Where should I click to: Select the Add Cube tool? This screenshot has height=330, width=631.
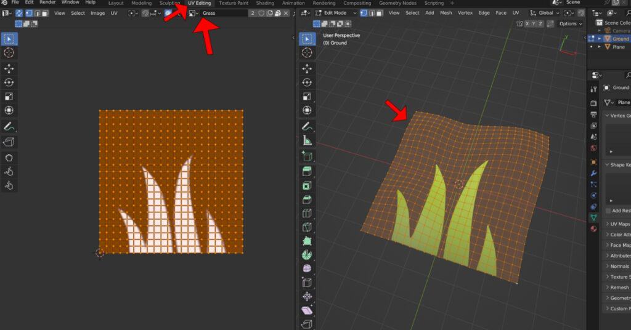307,156
